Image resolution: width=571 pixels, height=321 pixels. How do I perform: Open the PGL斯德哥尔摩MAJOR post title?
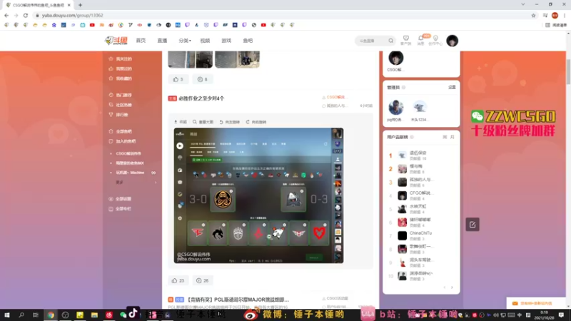tap(238, 300)
